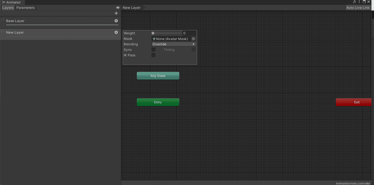Open the Avatar Mask object picker circle
374x185 pixels.
[x=193, y=39]
